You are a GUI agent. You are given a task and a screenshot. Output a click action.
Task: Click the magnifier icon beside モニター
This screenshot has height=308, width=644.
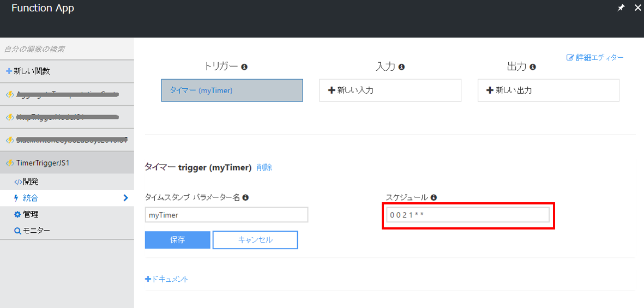(17, 231)
